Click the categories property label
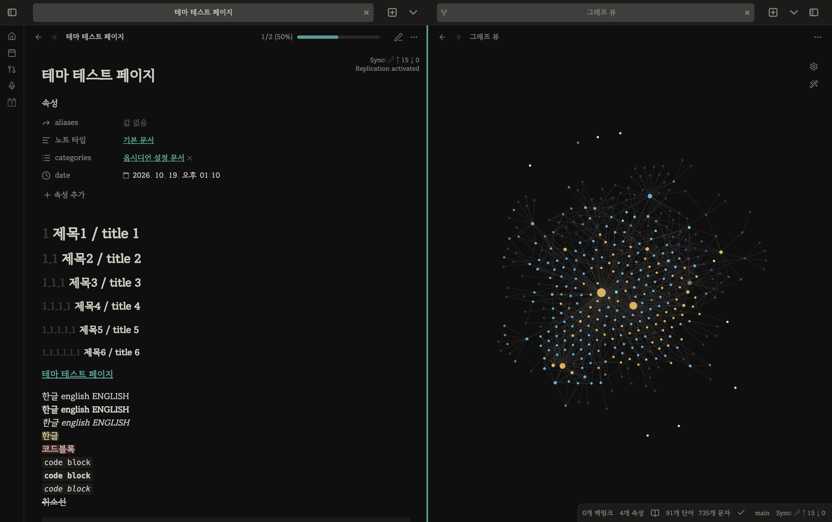This screenshot has height=522, width=832. [x=73, y=158]
